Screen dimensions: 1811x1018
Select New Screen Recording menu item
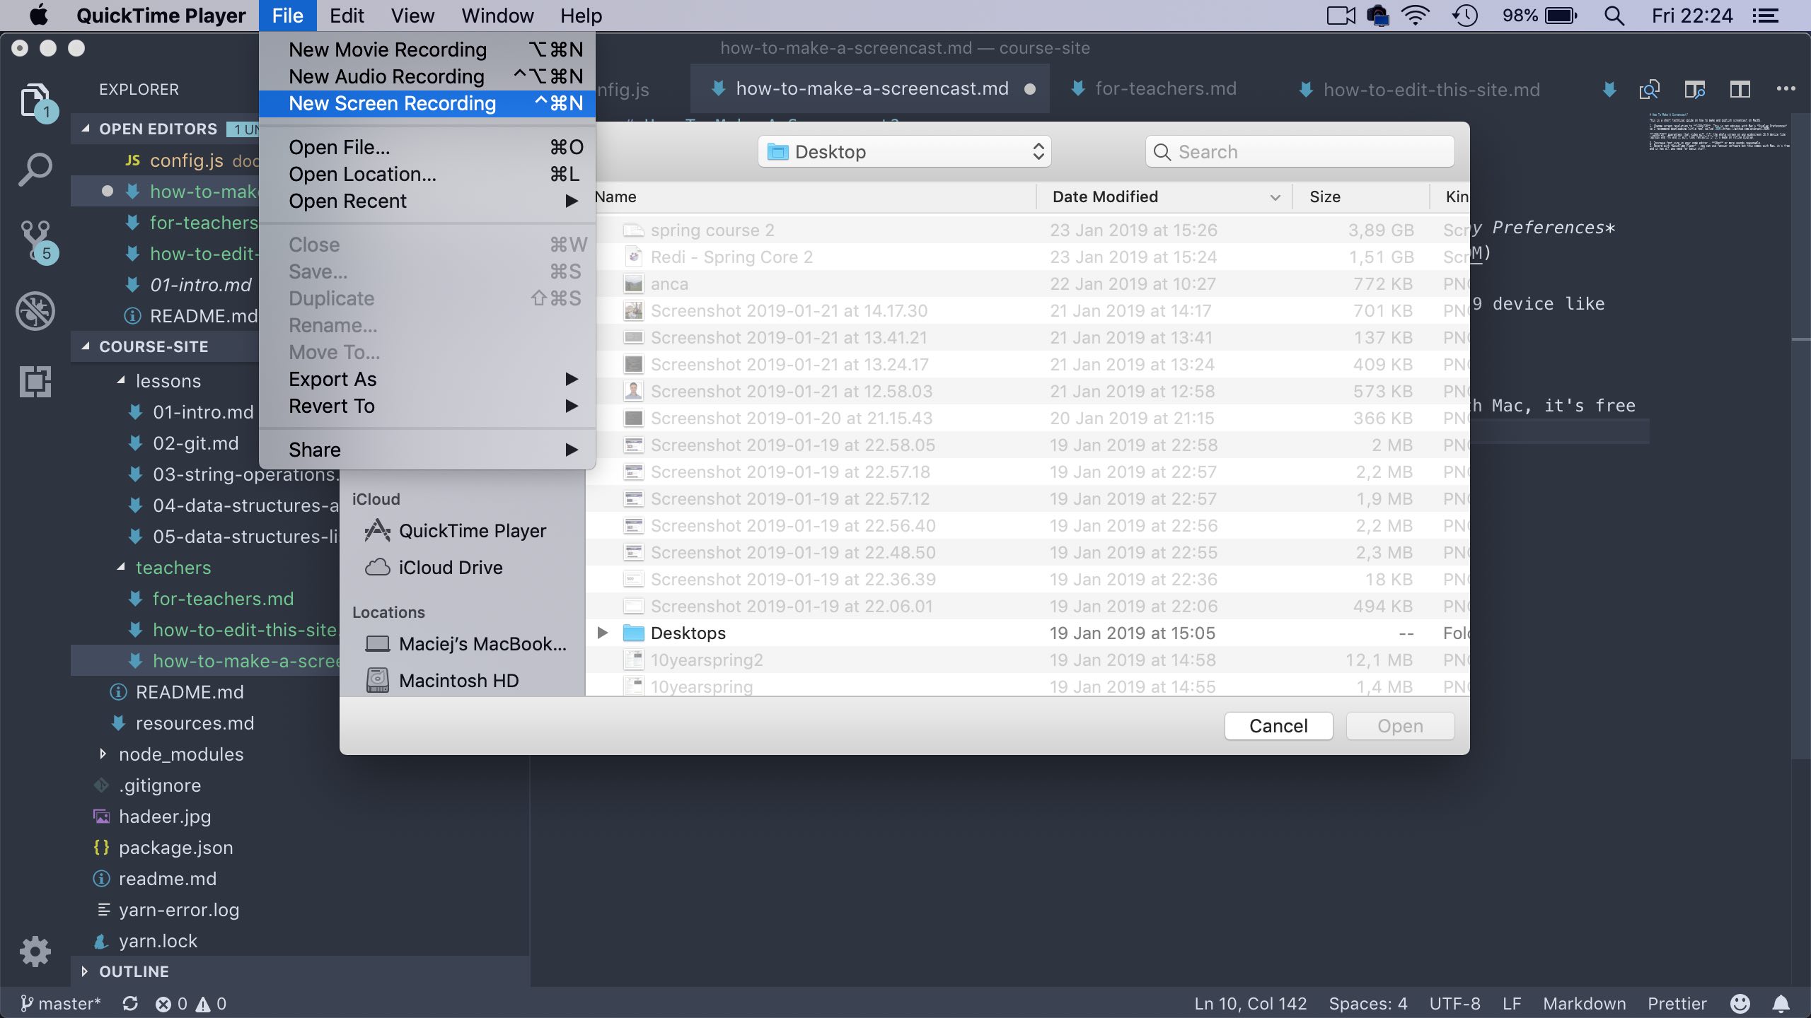pyautogui.click(x=390, y=103)
